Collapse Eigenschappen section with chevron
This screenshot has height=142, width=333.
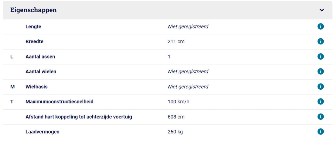pyautogui.click(x=322, y=10)
